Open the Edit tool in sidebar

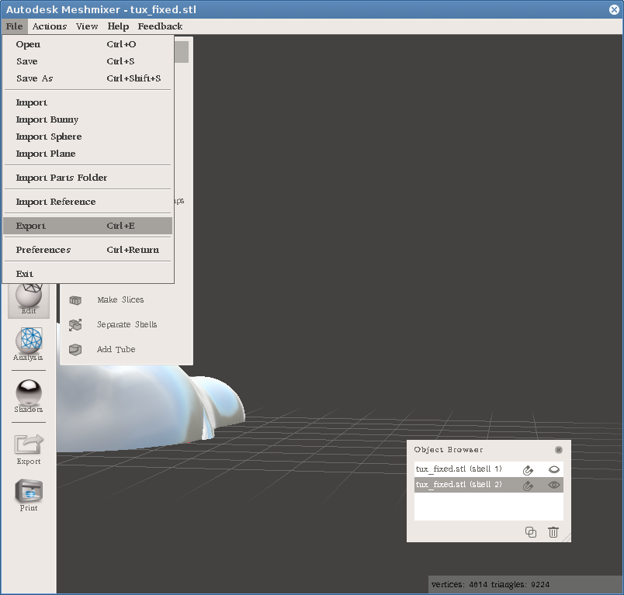[29, 301]
